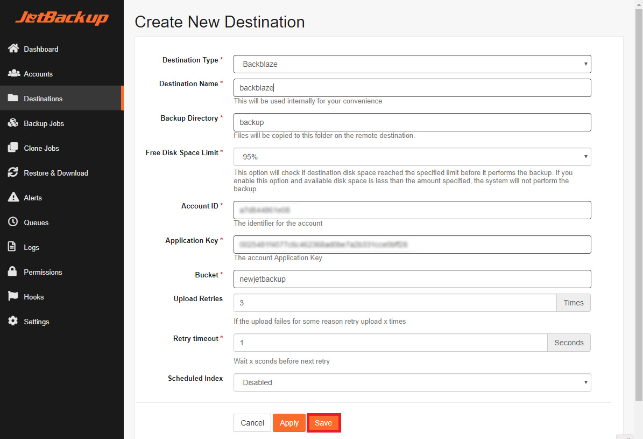Click the Seconds unit label

[x=569, y=343]
